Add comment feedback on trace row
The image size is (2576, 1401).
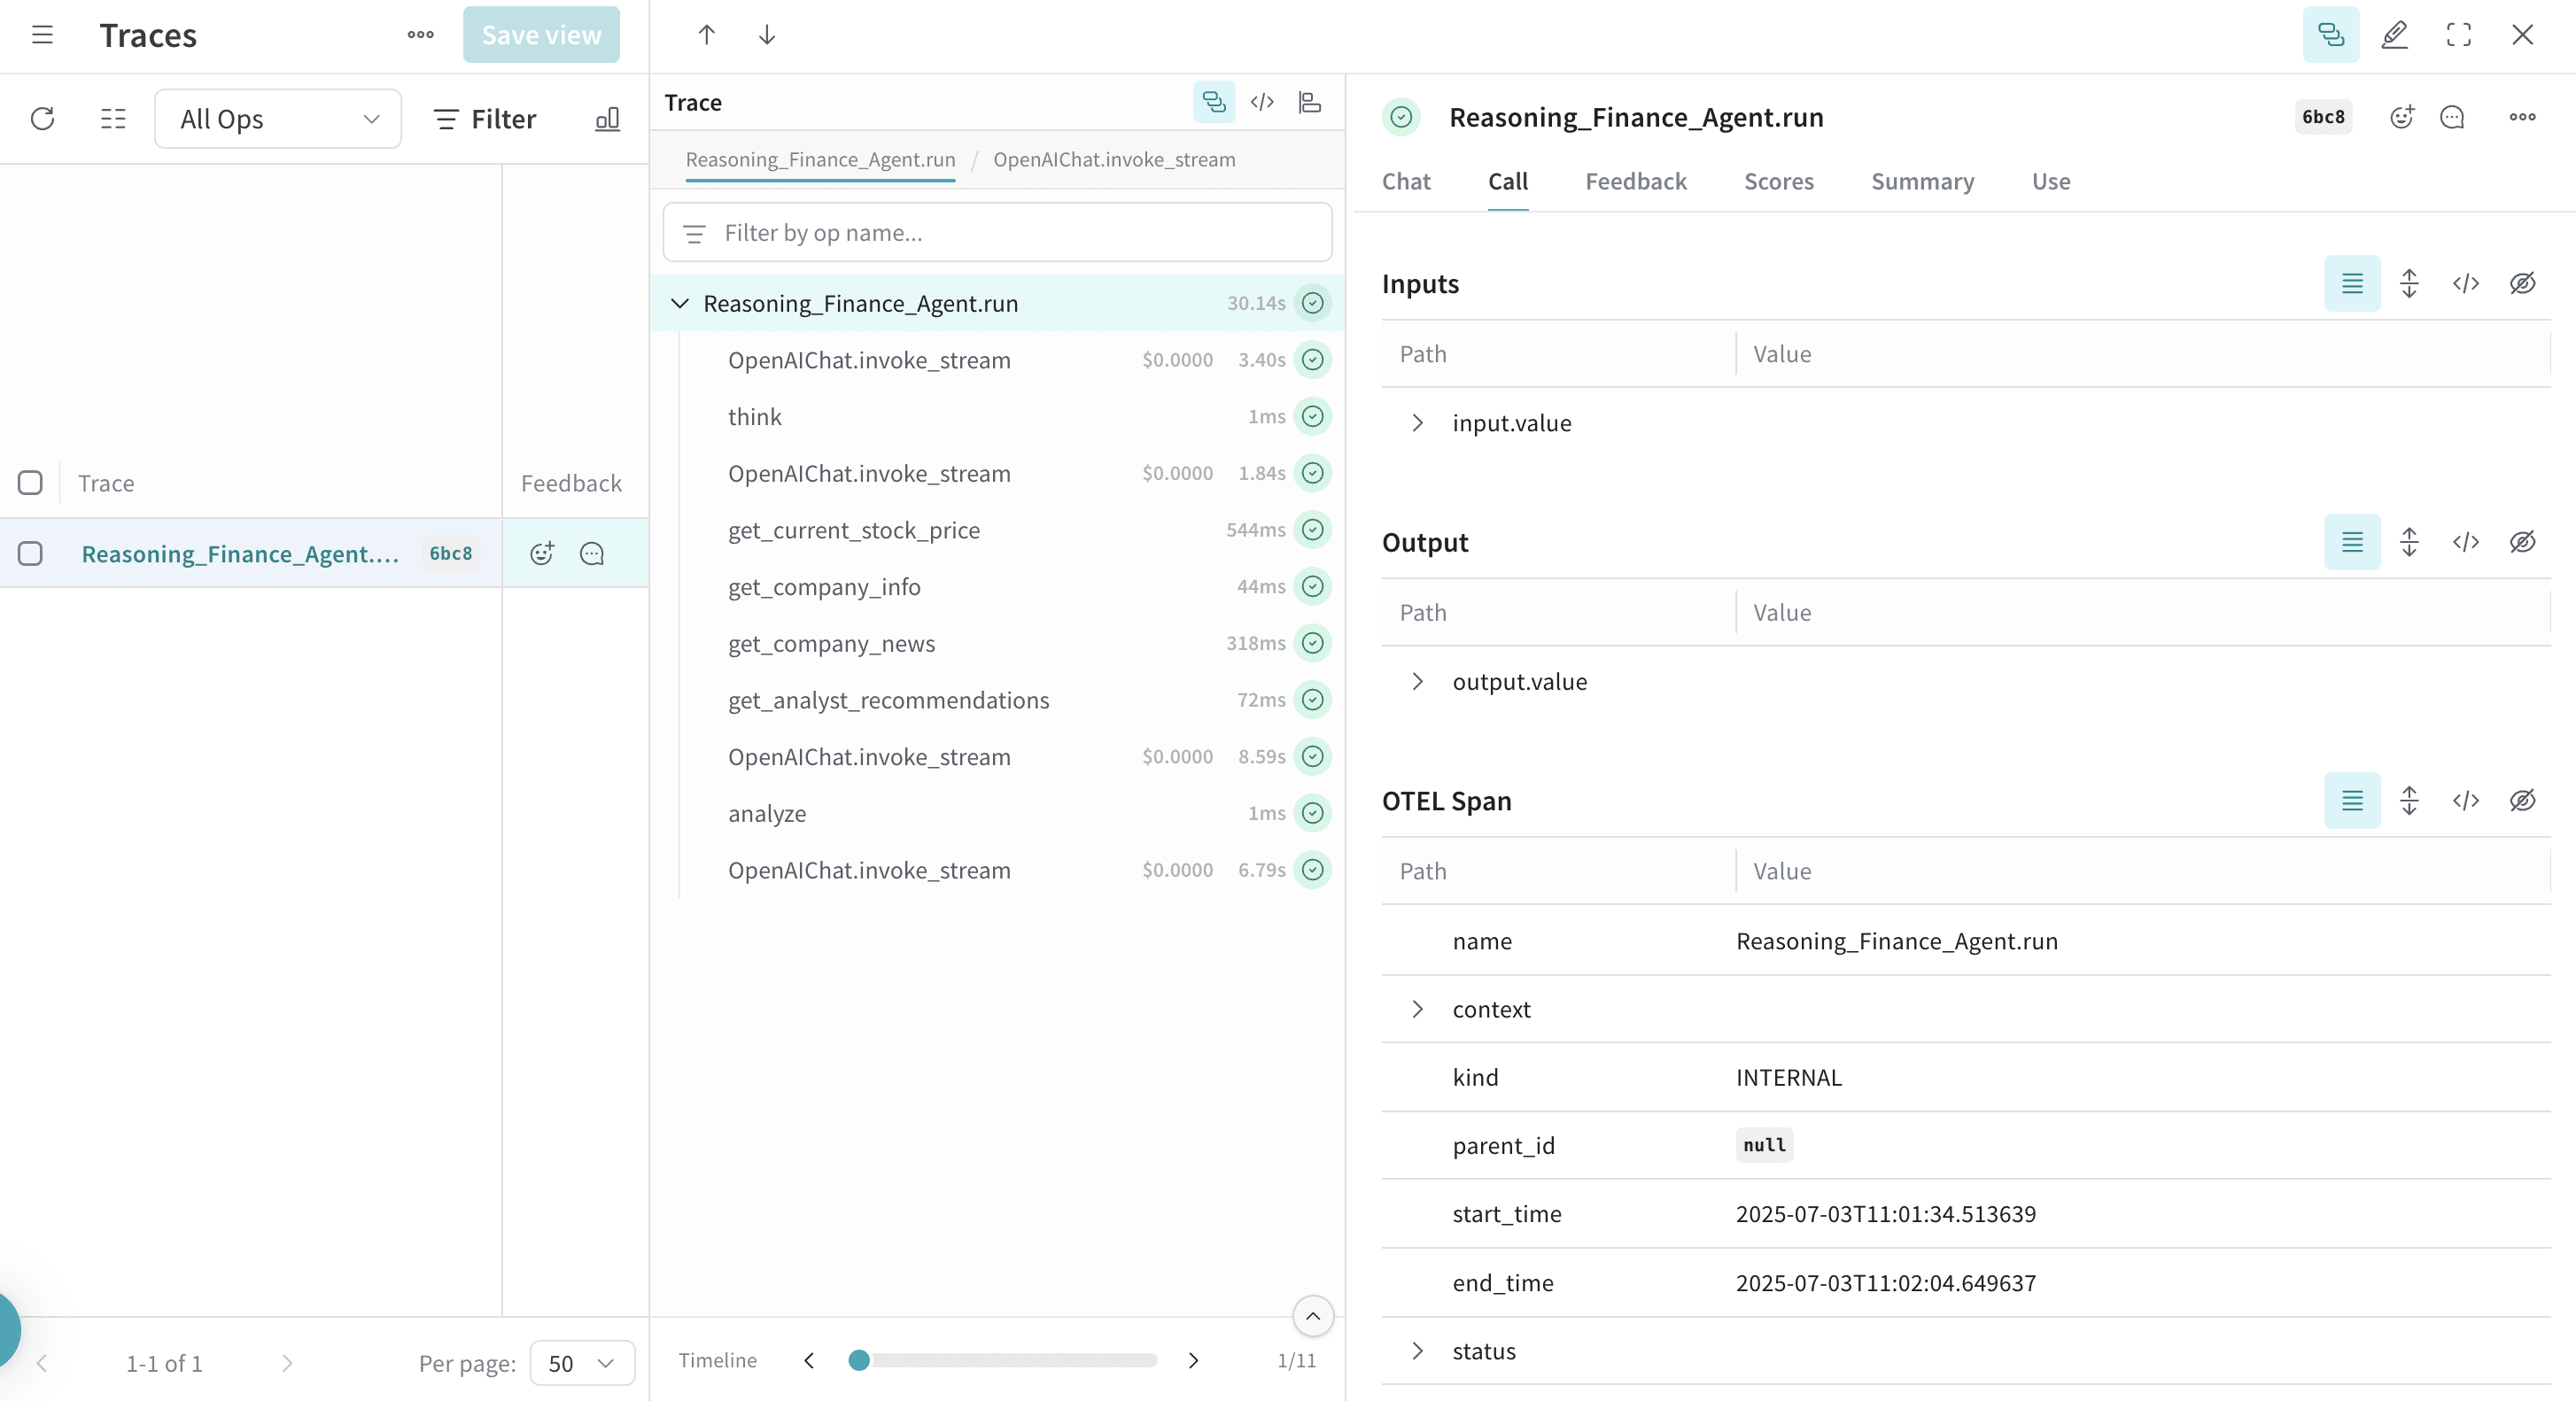tap(592, 553)
